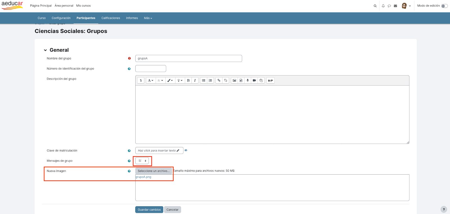
Task: Open the Configuración tab
Action: pyautogui.click(x=61, y=18)
